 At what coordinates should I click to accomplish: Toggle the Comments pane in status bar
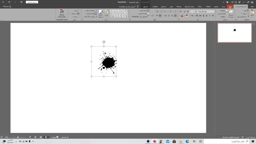point(55,137)
